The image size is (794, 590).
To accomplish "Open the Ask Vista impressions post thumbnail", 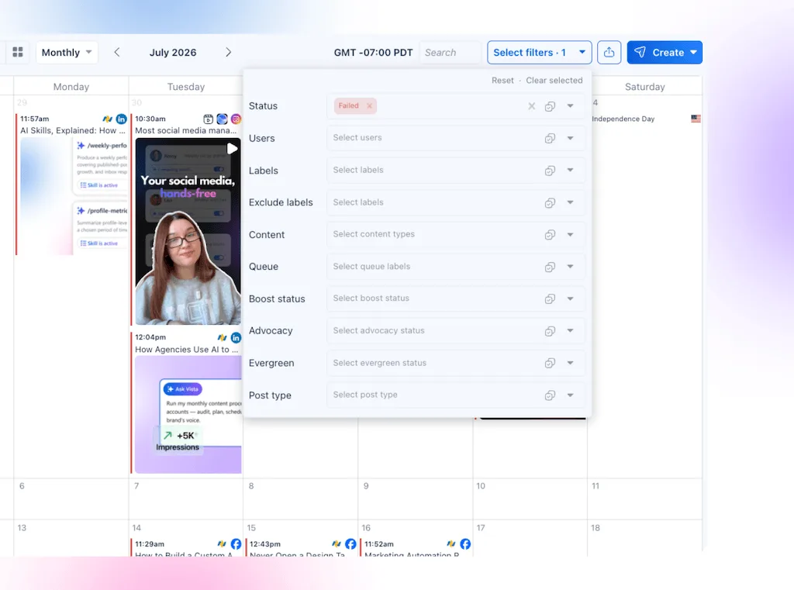I will pos(188,415).
